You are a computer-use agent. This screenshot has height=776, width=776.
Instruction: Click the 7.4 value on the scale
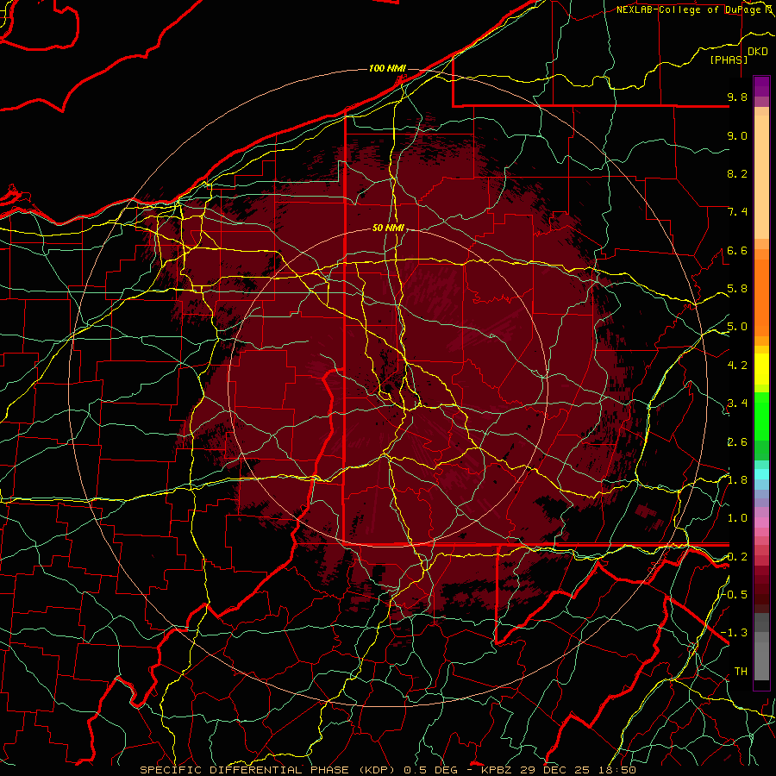pyautogui.click(x=737, y=212)
